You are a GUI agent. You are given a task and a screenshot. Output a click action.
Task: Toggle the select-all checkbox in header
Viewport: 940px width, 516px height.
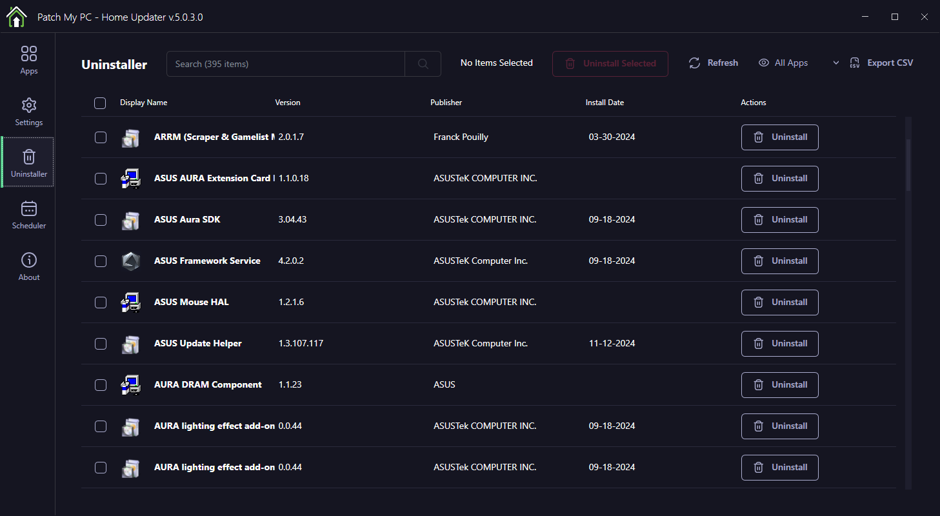(100, 103)
